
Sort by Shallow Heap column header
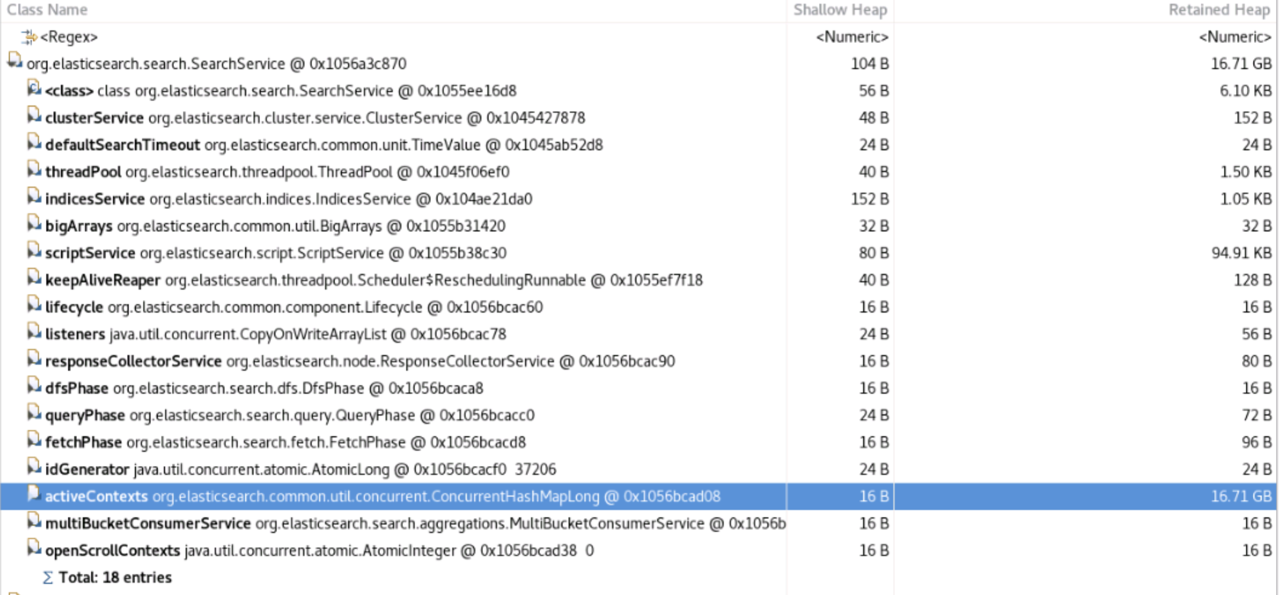click(x=840, y=10)
